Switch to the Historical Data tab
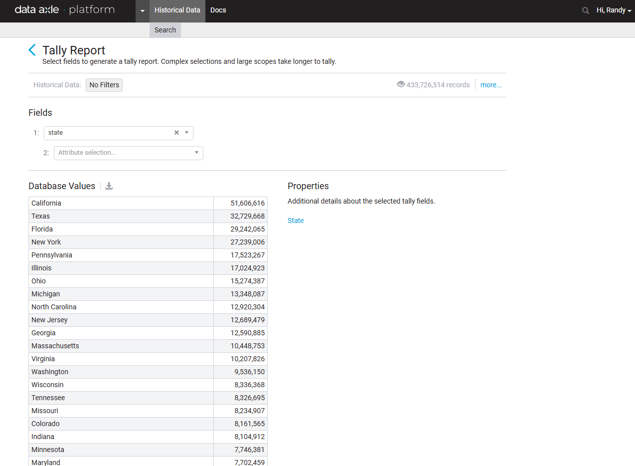This screenshot has height=466, width=635. point(177,10)
